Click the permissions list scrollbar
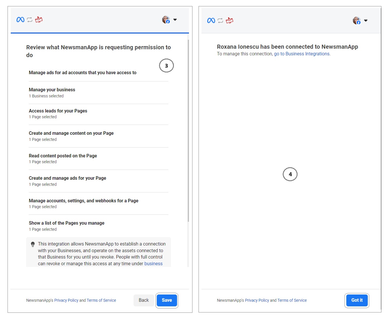 pos(188,130)
